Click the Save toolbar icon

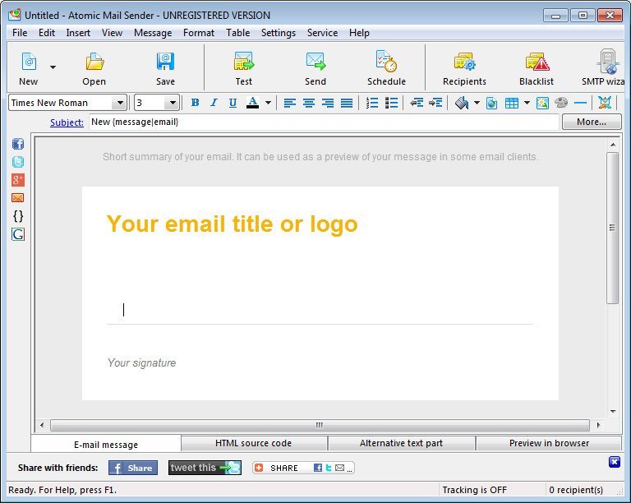[165, 67]
